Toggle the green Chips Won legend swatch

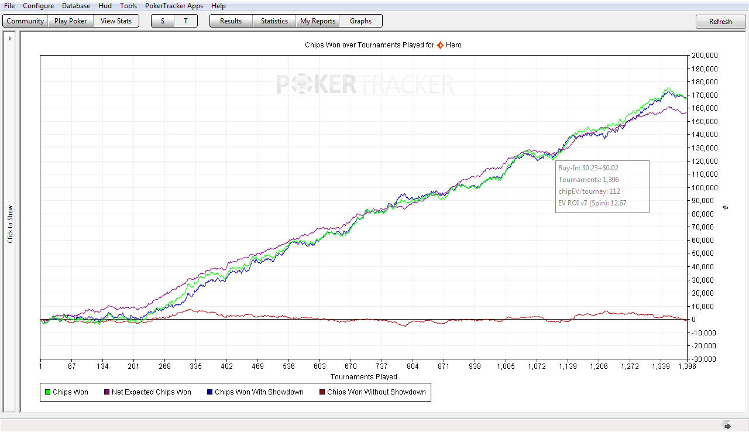click(x=47, y=392)
